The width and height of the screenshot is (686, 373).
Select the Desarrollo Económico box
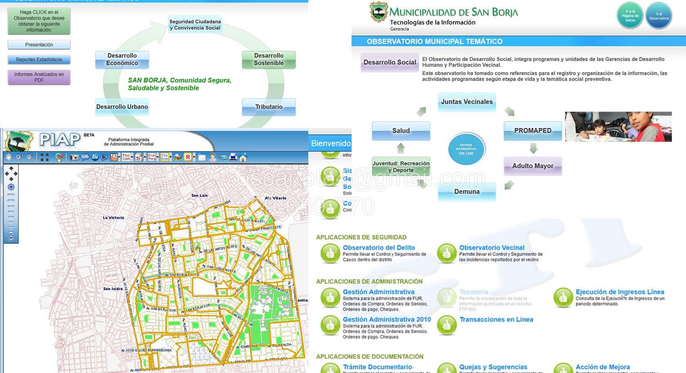tap(122, 60)
